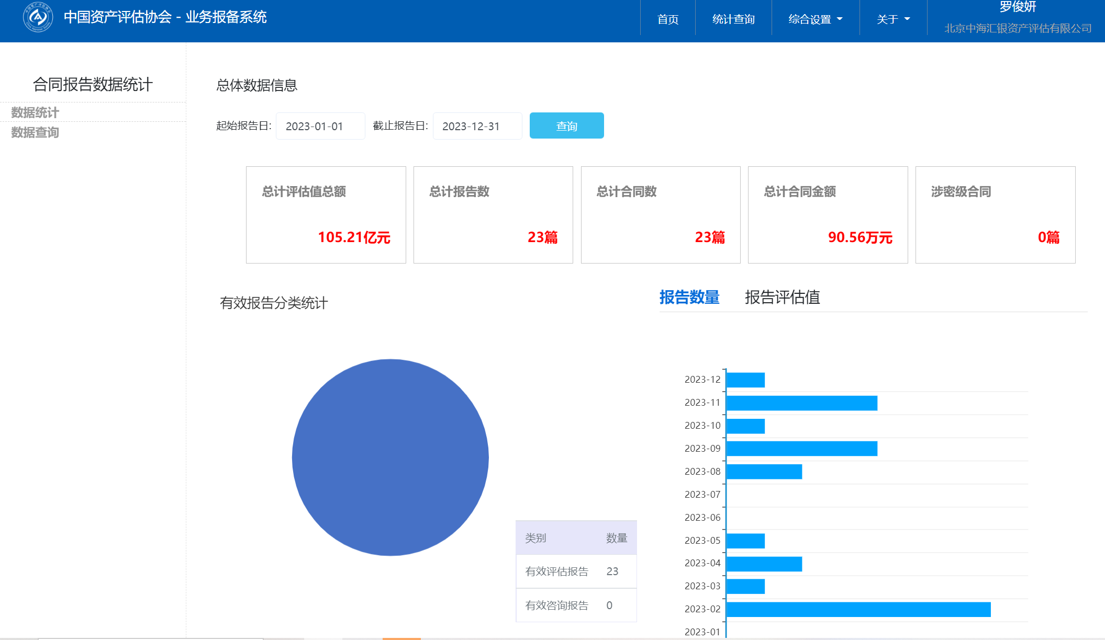Image resolution: width=1105 pixels, height=640 pixels.
Task: Click the 总计合同金额 summary card
Action: [828, 215]
